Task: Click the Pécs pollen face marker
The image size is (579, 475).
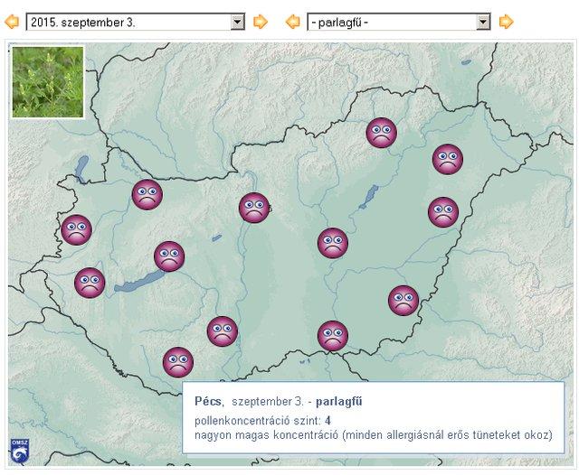Action: pos(178,362)
